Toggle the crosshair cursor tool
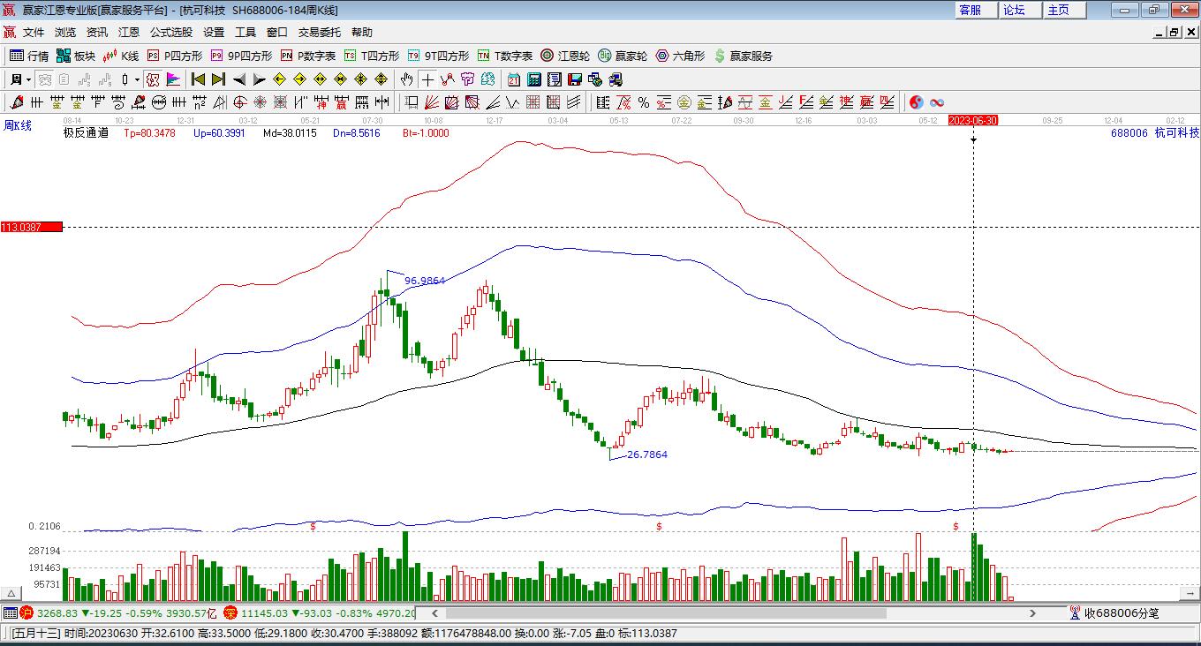The width and height of the screenshot is (1201, 646). pyautogui.click(x=427, y=79)
